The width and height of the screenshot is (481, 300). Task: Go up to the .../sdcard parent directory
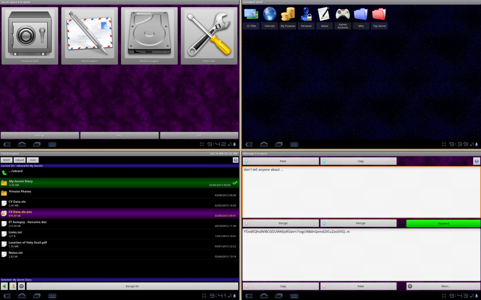[5, 172]
